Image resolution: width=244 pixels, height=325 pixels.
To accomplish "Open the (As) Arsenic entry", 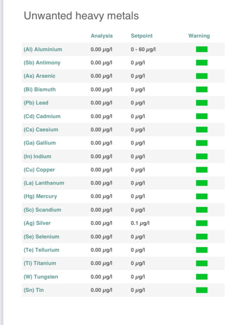I will 39,76.
